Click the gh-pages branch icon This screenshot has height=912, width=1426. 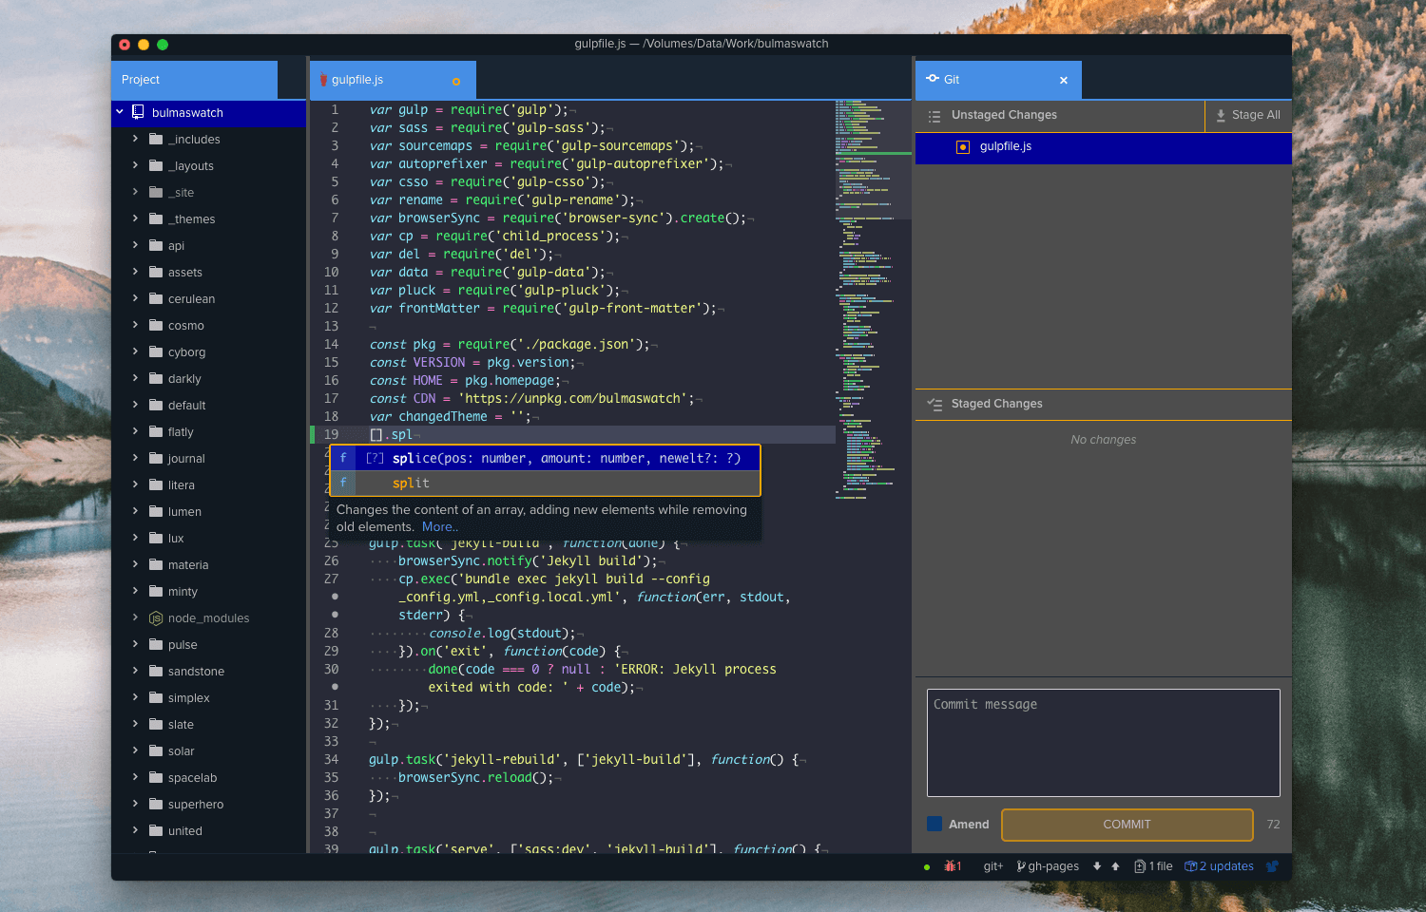[1021, 866]
